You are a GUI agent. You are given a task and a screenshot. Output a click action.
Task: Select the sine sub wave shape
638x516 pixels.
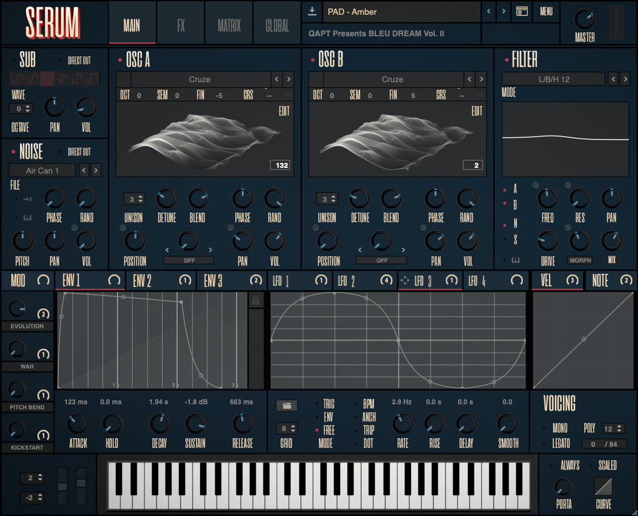tap(16, 79)
